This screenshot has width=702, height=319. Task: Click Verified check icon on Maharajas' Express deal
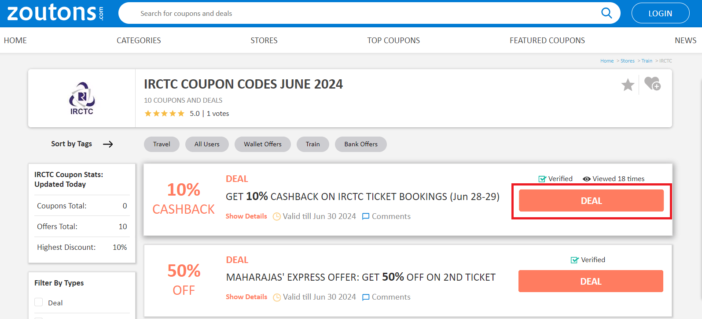pyautogui.click(x=574, y=260)
